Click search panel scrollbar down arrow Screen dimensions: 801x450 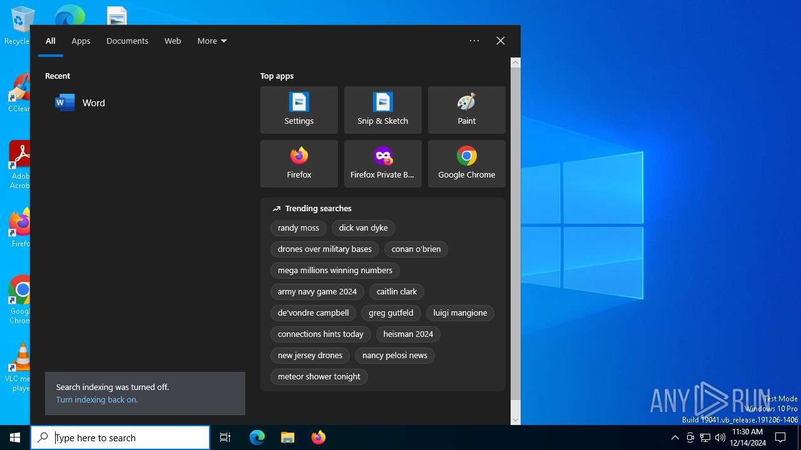[516, 420]
